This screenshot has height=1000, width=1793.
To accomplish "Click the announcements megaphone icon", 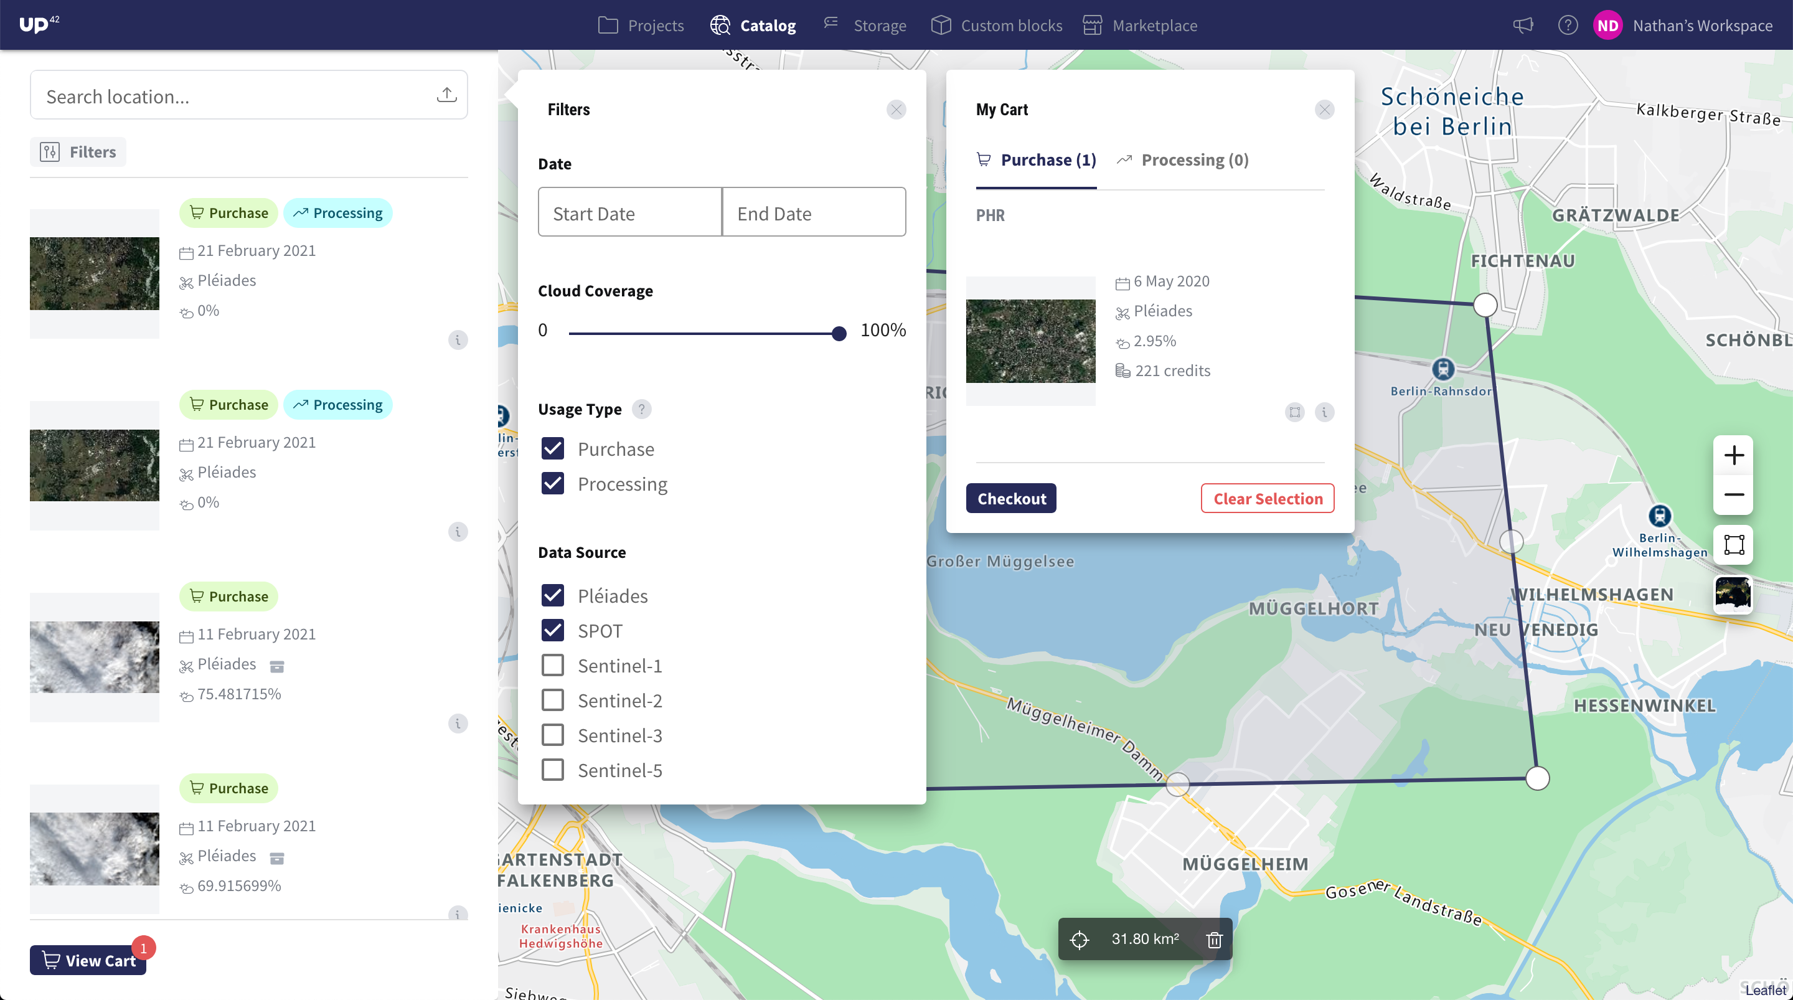I will coord(1523,26).
